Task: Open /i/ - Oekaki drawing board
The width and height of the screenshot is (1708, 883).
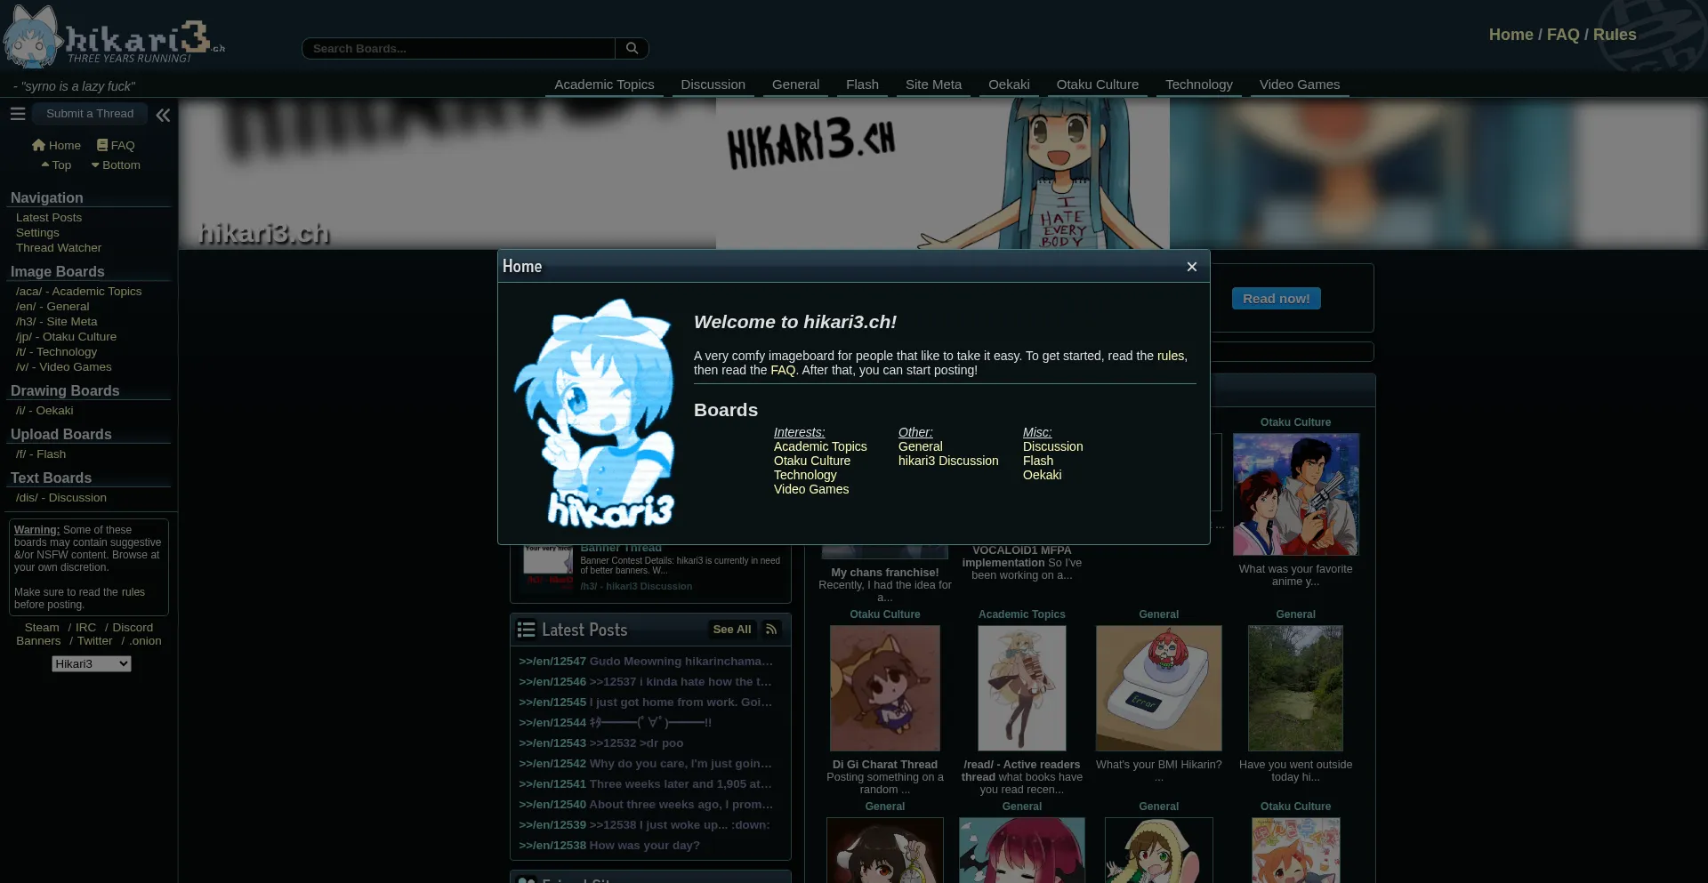Action: (44, 411)
